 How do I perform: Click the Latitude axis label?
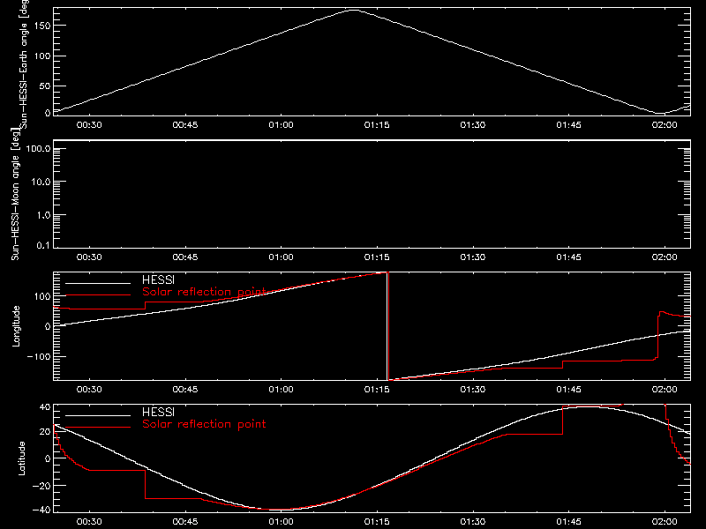click(x=21, y=458)
